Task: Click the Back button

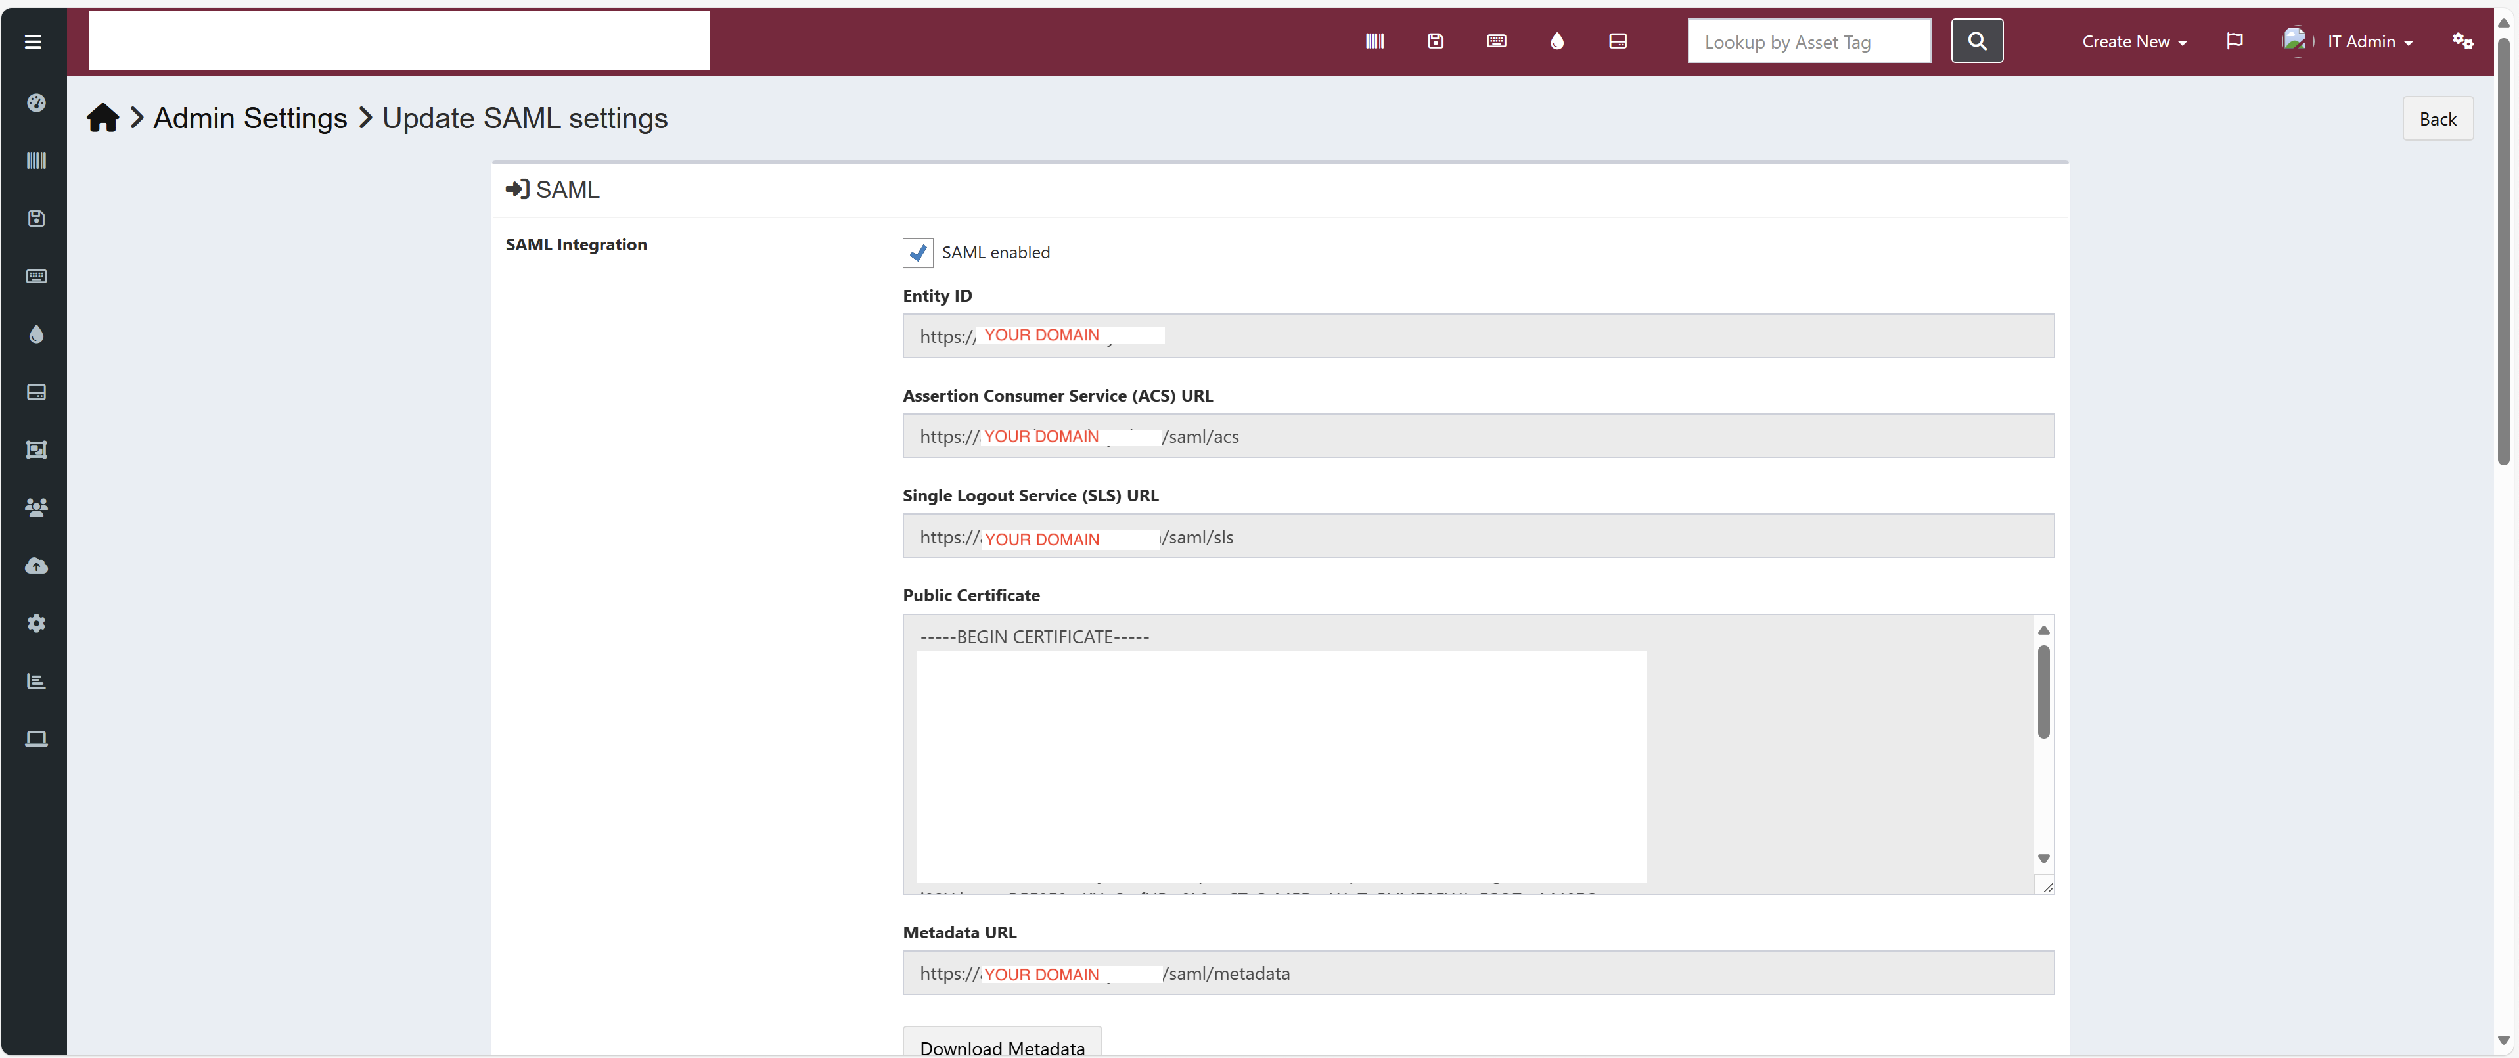Action: click(2437, 118)
